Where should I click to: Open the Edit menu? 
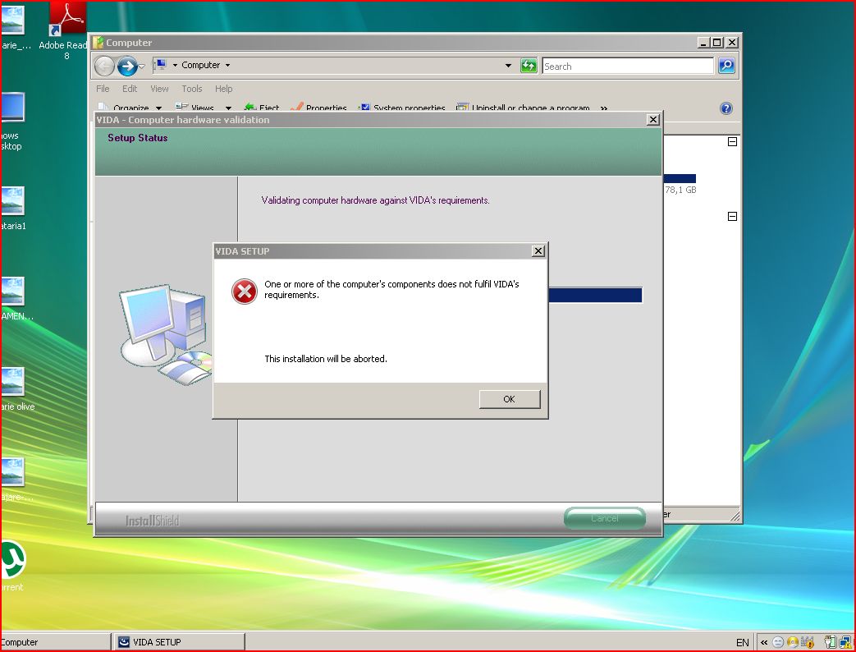pos(130,89)
